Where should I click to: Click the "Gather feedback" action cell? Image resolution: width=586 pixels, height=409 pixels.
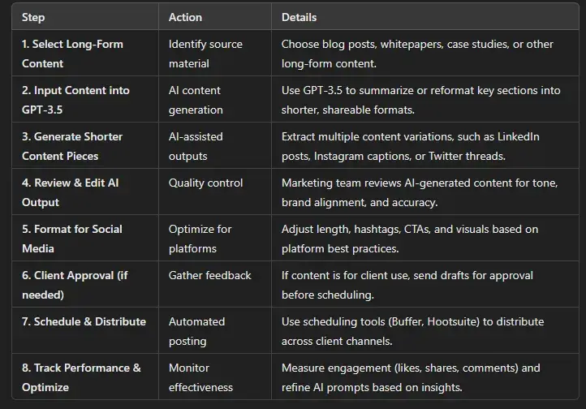pos(209,276)
